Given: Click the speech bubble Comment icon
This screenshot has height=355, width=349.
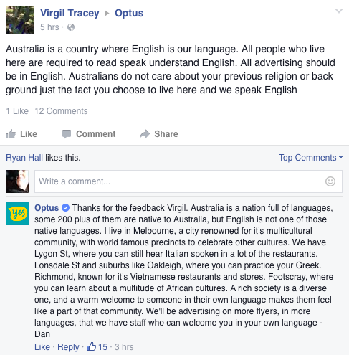Looking at the screenshot, I should coord(67,134).
